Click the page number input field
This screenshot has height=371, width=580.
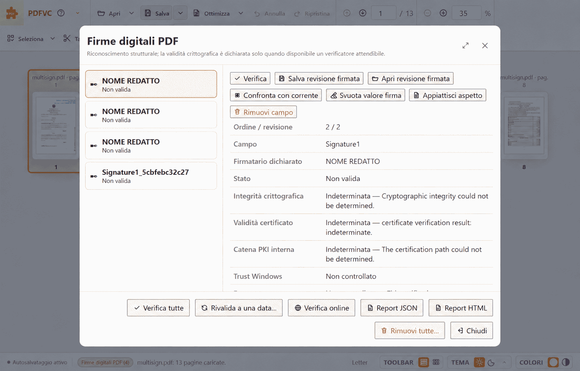click(384, 13)
